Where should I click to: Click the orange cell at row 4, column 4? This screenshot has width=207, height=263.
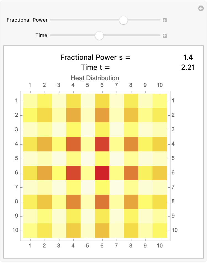(73, 144)
